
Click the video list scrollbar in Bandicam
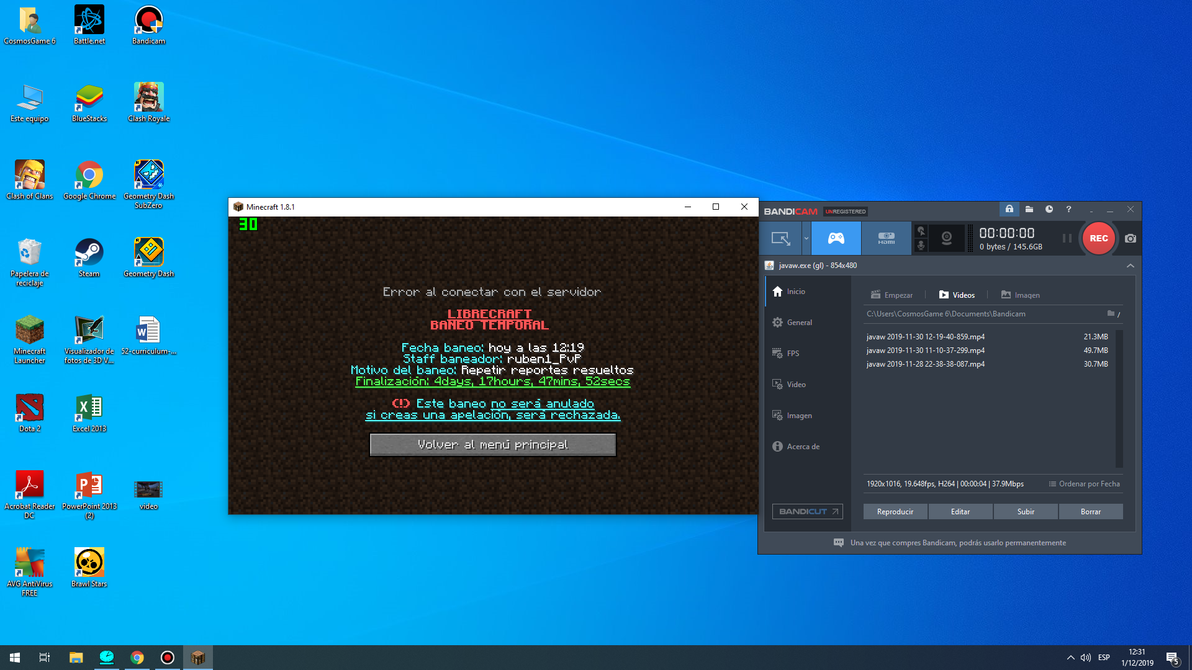[x=1119, y=398]
